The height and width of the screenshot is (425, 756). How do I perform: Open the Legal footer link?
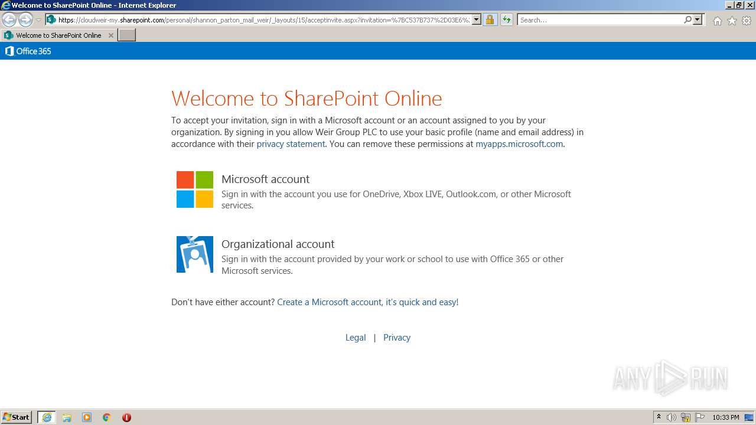pos(356,338)
